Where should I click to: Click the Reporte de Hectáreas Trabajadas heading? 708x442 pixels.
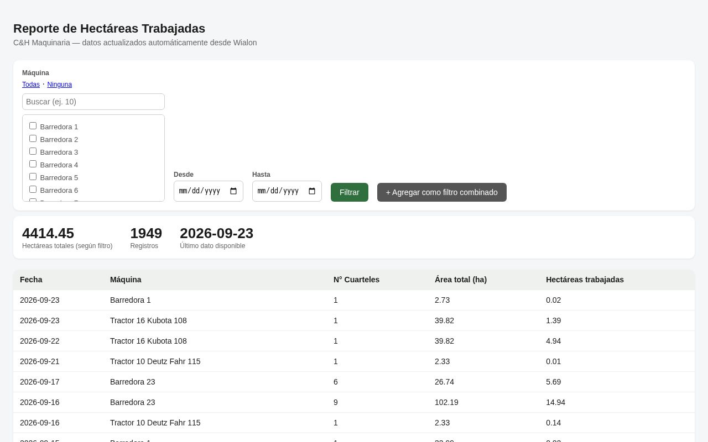coord(109,29)
